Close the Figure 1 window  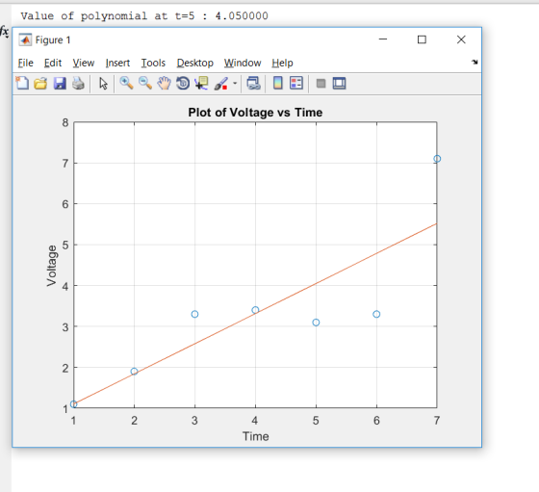tap(461, 39)
